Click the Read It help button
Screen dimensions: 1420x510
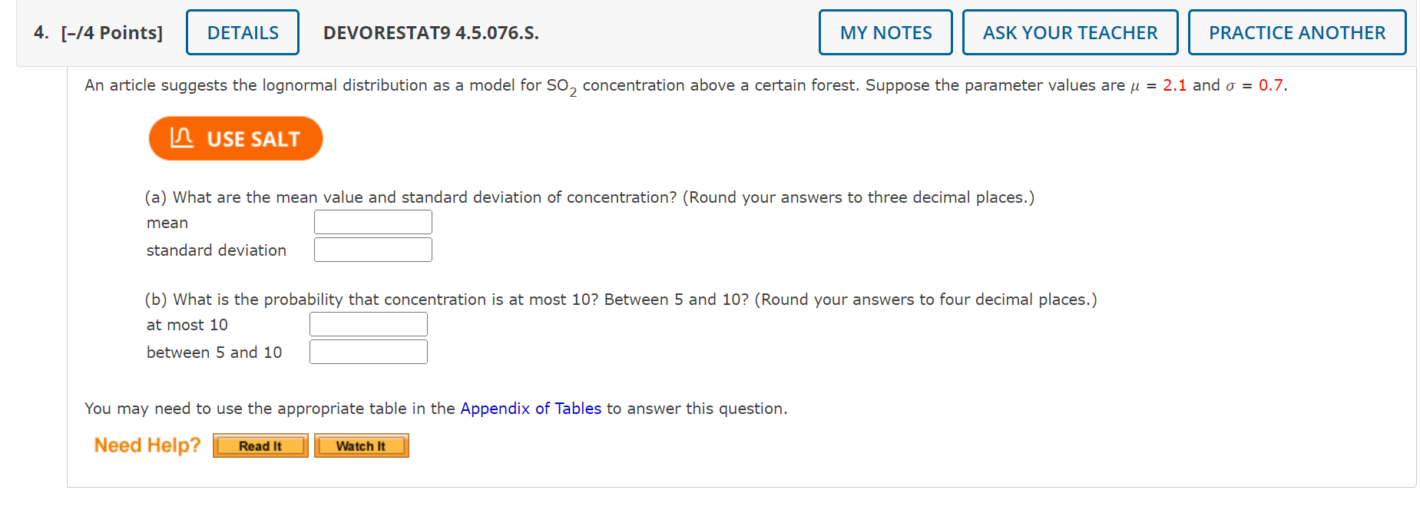click(x=260, y=445)
